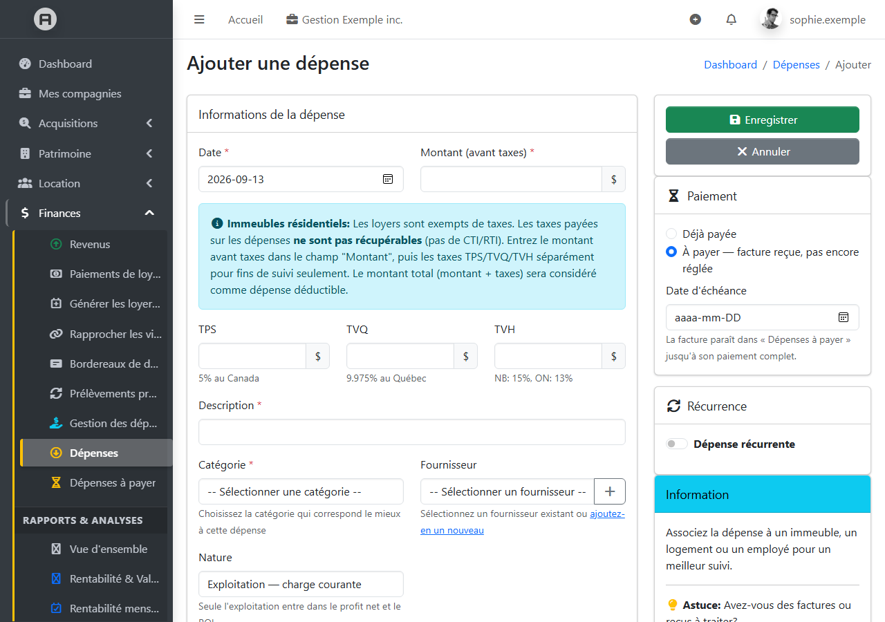The width and height of the screenshot is (885, 622).
Task: Open the notifications bell icon
Action: pyautogui.click(x=732, y=19)
